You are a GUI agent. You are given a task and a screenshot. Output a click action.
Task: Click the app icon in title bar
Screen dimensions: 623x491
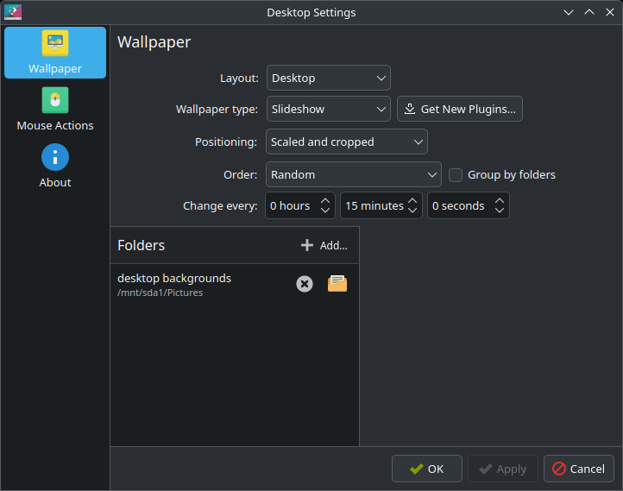12,12
